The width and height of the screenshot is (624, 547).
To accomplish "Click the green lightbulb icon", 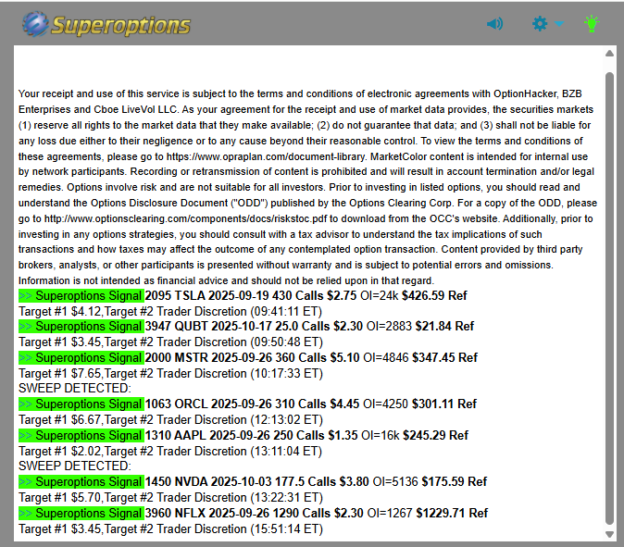I will [x=592, y=24].
